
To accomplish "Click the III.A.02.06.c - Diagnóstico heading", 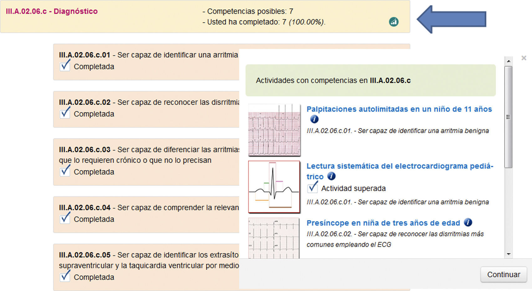I will (52, 11).
